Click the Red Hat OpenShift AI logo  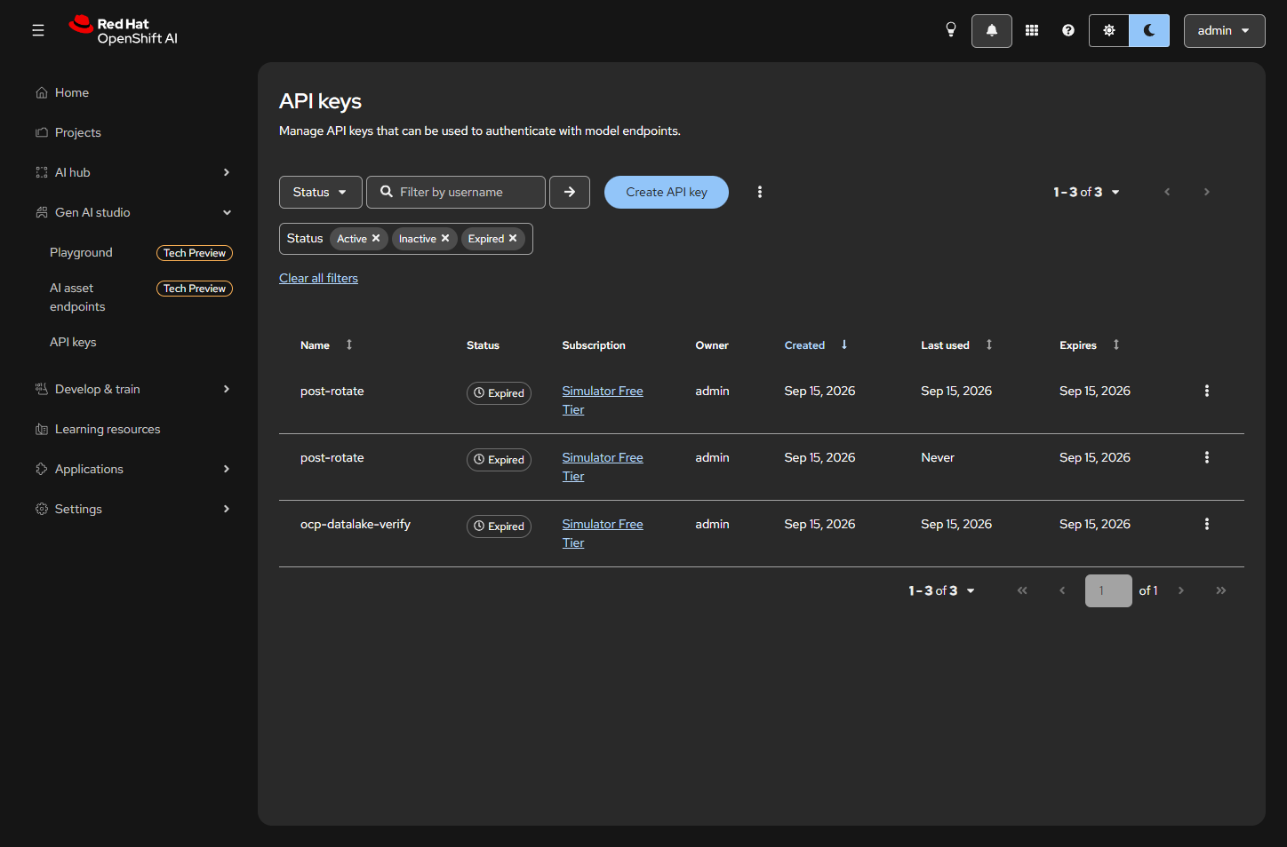pos(124,30)
